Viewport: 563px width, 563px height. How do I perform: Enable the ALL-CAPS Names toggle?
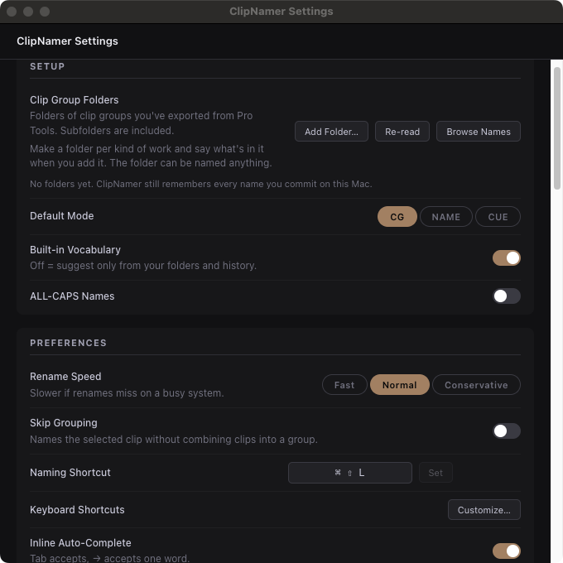point(506,296)
